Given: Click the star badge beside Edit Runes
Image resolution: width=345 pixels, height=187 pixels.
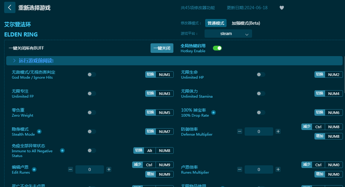Looking at the screenshot, I should pos(34,169).
